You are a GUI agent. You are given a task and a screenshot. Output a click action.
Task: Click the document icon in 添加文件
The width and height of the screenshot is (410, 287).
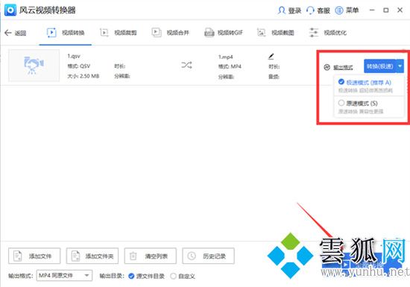pos(18,256)
